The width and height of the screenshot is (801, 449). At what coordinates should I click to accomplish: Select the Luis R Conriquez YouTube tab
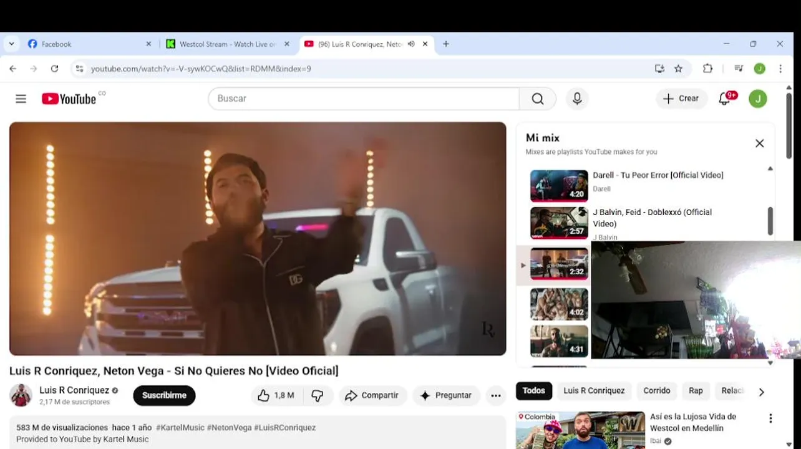pos(366,44)
